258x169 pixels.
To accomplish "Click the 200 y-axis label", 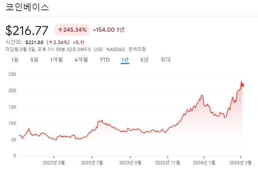I will point(12,91).
